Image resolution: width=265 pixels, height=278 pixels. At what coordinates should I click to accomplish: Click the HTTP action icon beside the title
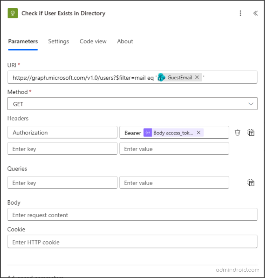(13, 13)
